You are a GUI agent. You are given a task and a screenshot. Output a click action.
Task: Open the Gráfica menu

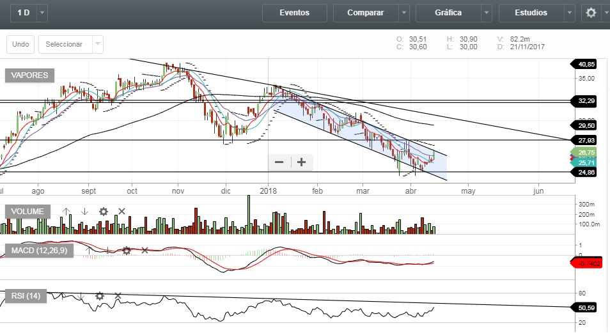[x=448, y=13]
